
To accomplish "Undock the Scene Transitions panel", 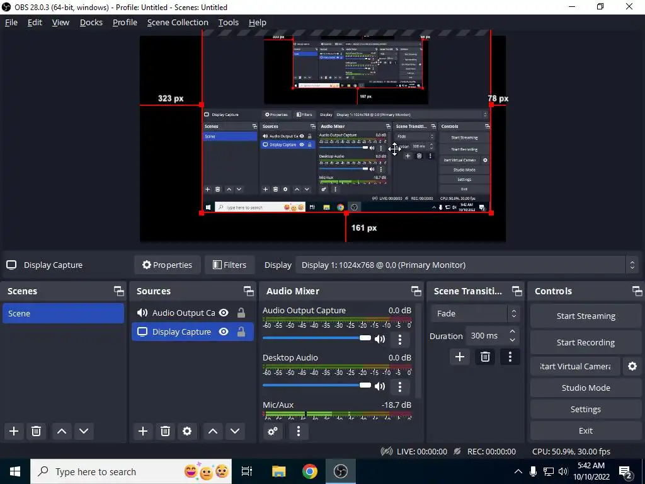I will (517, 291).
